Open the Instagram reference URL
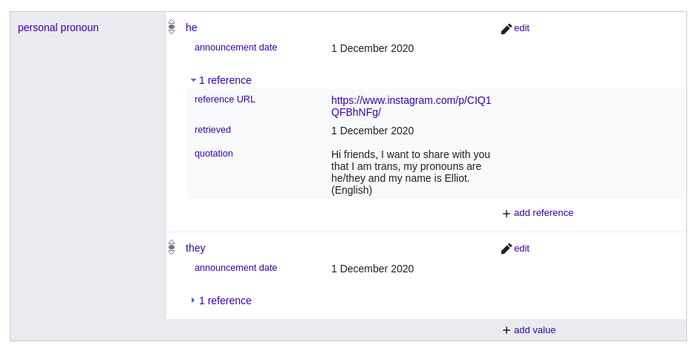 point(411,106)
